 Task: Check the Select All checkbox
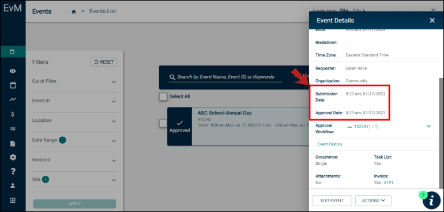163,97
